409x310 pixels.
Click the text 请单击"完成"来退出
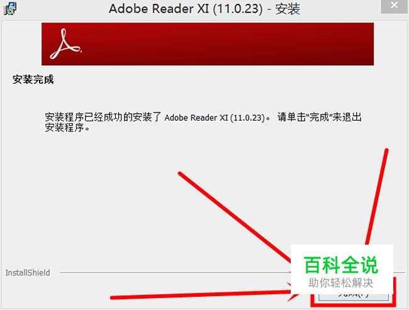[x=320, y=118]
